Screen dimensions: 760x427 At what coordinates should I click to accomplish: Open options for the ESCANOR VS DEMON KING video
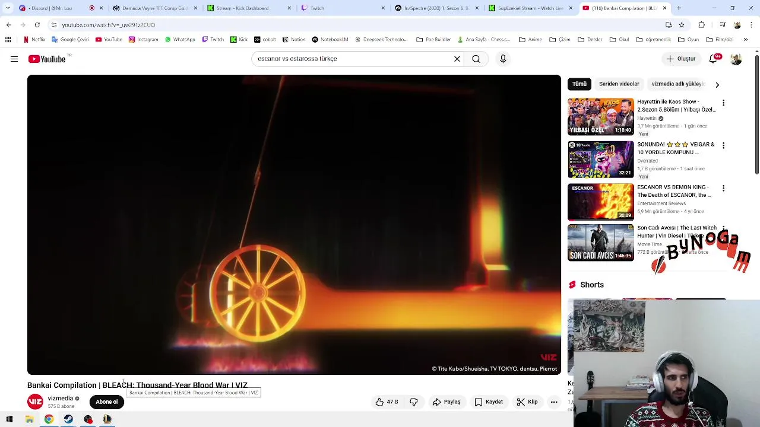pos(723,188)
